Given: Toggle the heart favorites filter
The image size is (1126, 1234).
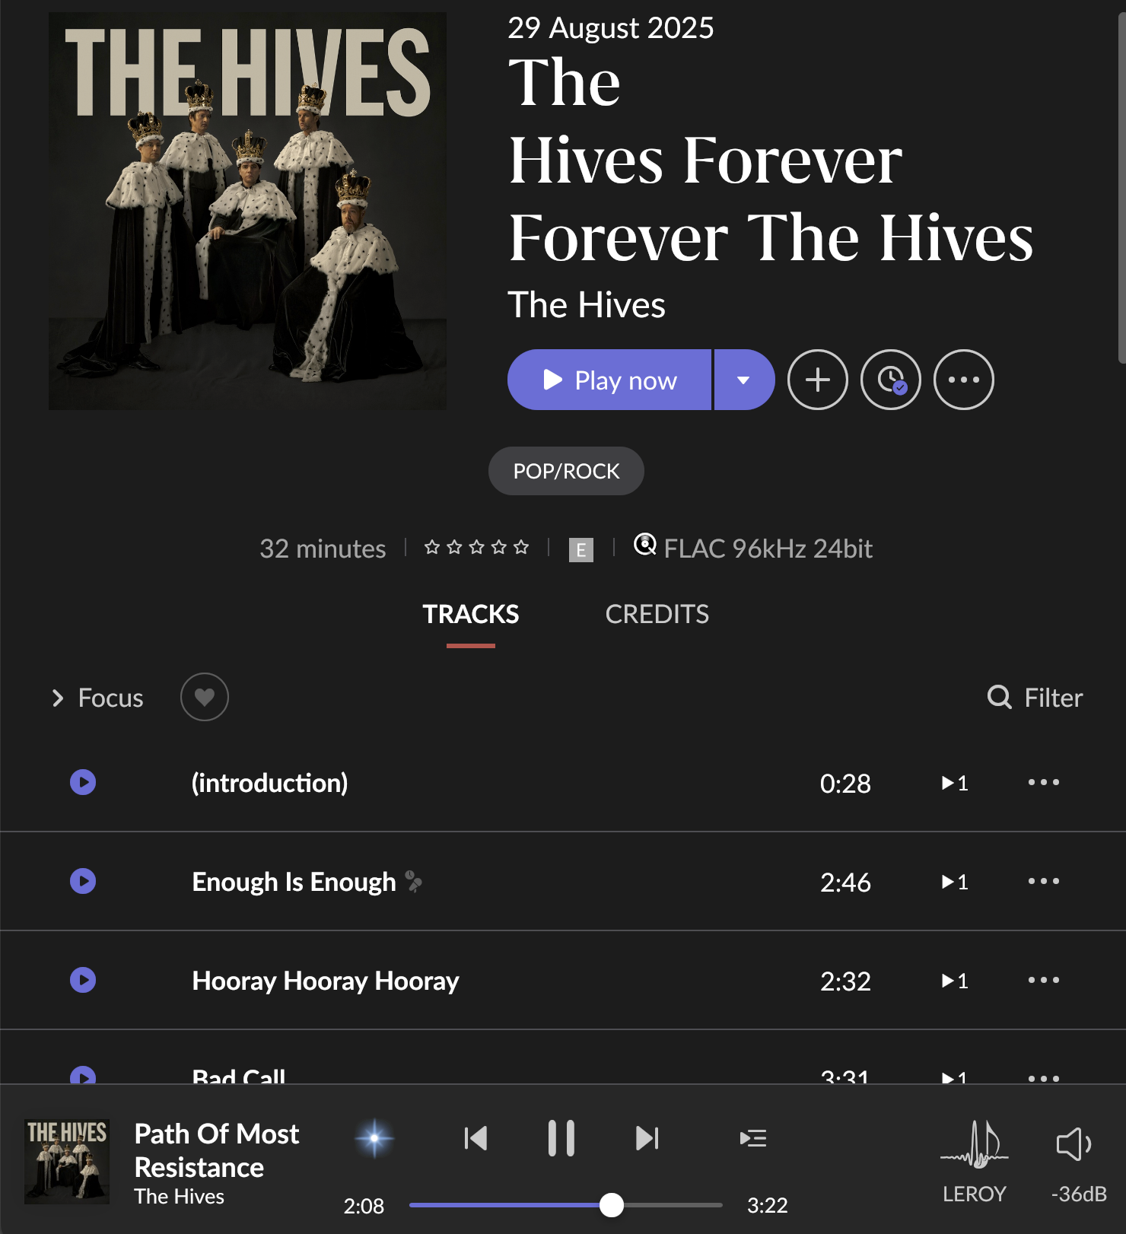Looking at the screenshot, I should (x=205, y=697).
